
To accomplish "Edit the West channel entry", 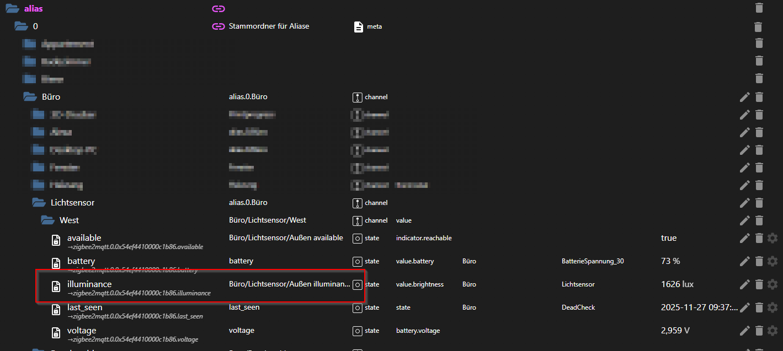I will [x=744, y=220].
